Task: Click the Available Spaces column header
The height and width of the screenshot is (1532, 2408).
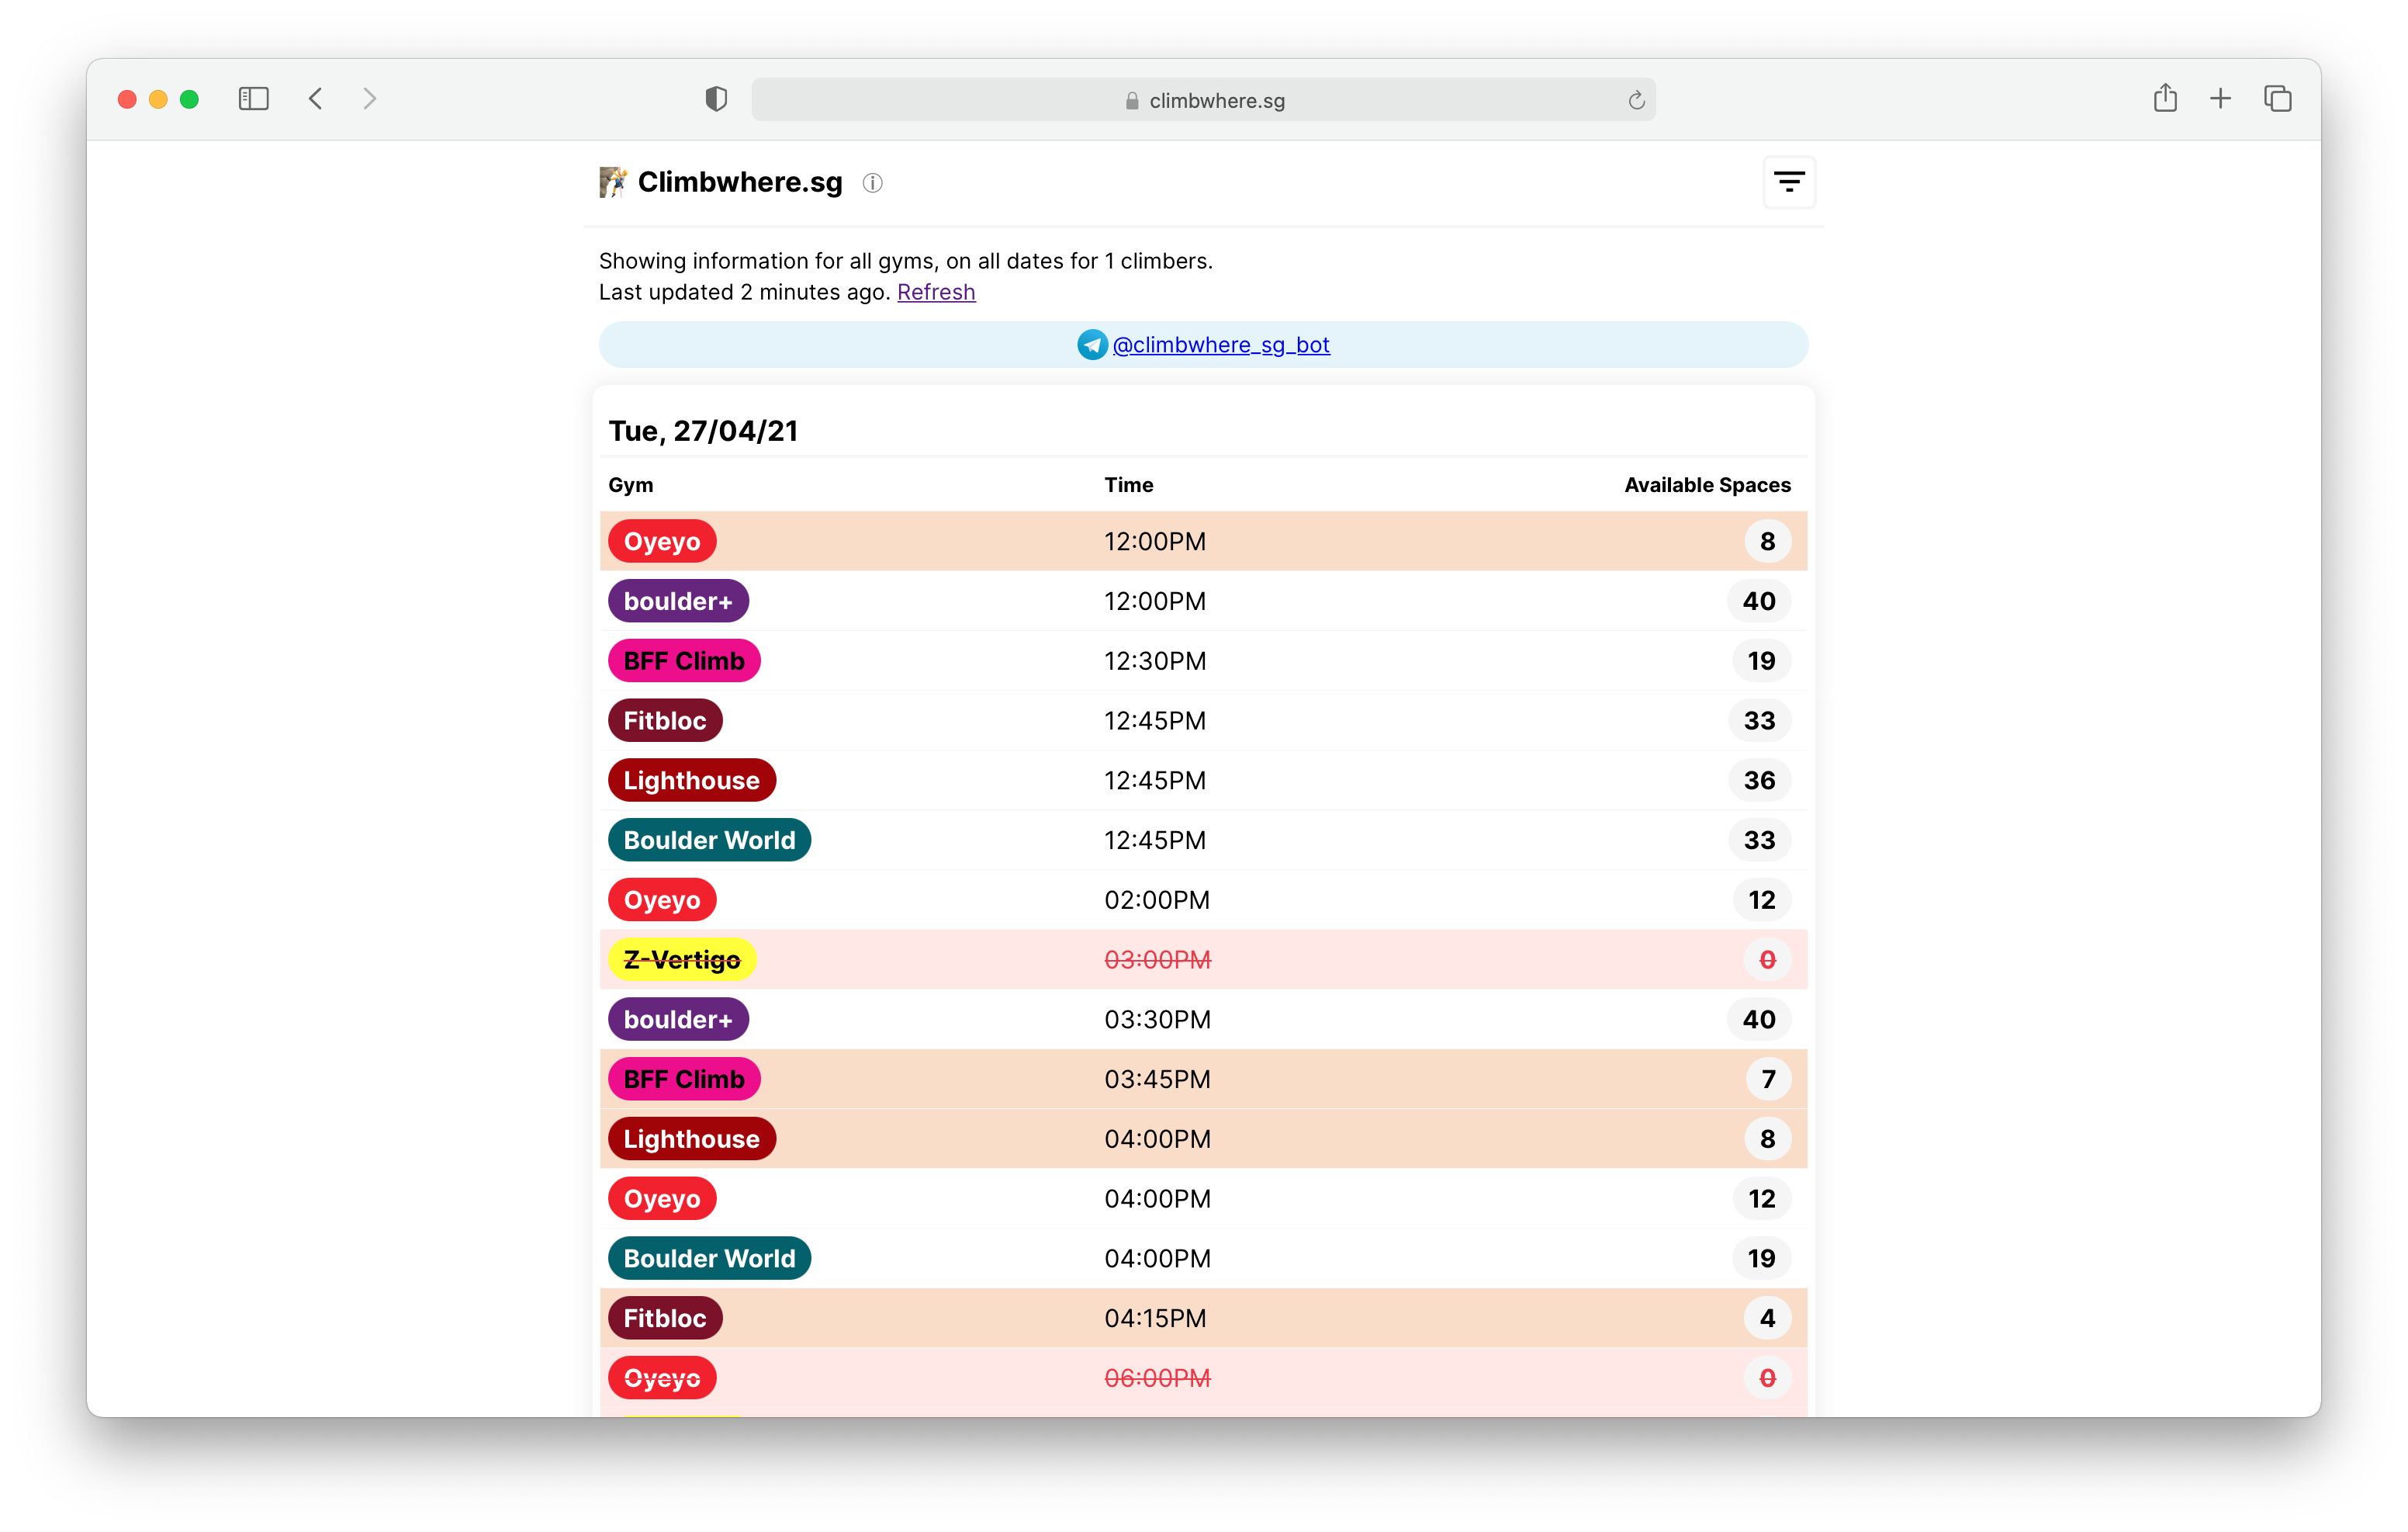Action: click(1707, 485)
